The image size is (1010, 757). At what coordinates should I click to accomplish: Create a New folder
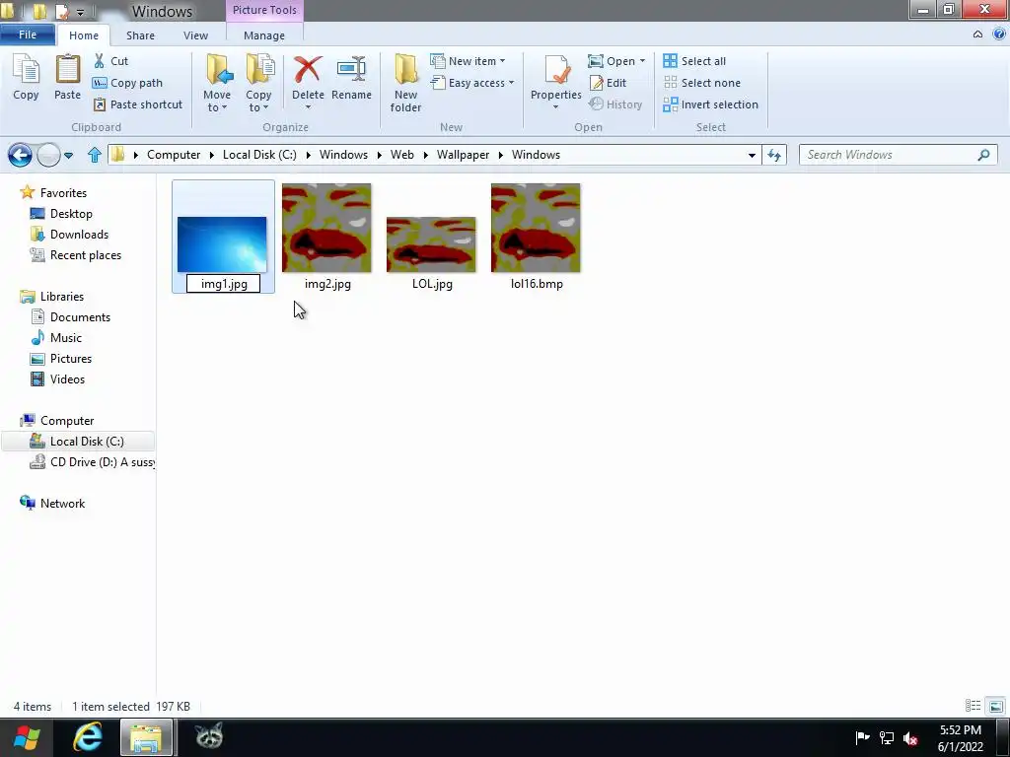tap(405, 83)
